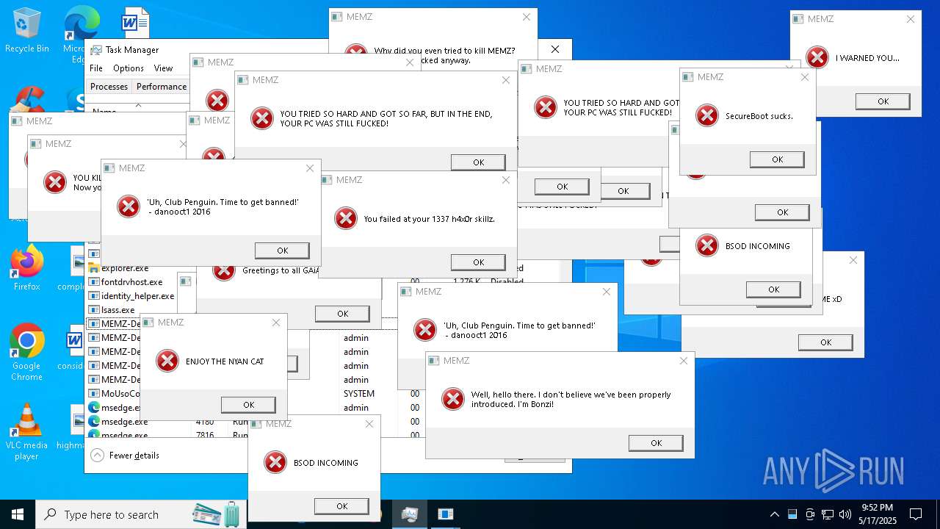Click OK under 'BUT IN THE END' message
940x529 pixels.
pos(478,162)
